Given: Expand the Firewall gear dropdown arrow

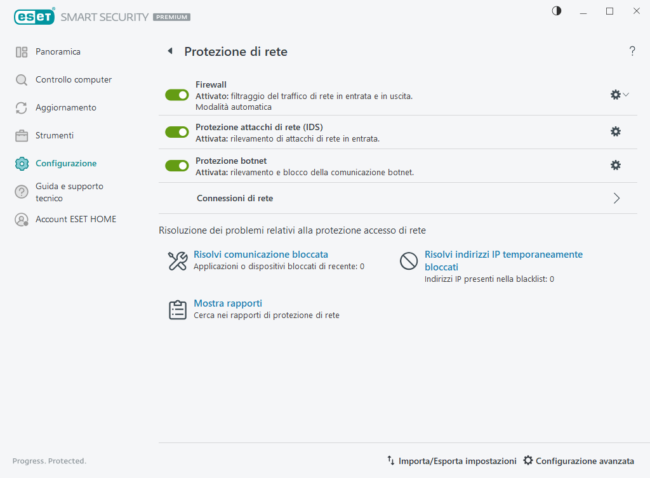Looking at the screenshot, I should coord(625,95).
